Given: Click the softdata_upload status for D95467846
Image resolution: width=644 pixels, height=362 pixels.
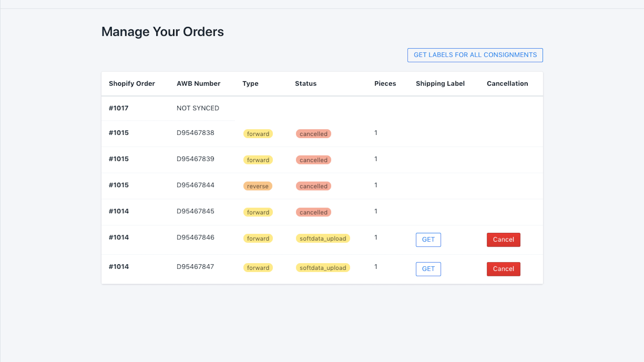Looking at the screenshot, I should tap(322, 238).
